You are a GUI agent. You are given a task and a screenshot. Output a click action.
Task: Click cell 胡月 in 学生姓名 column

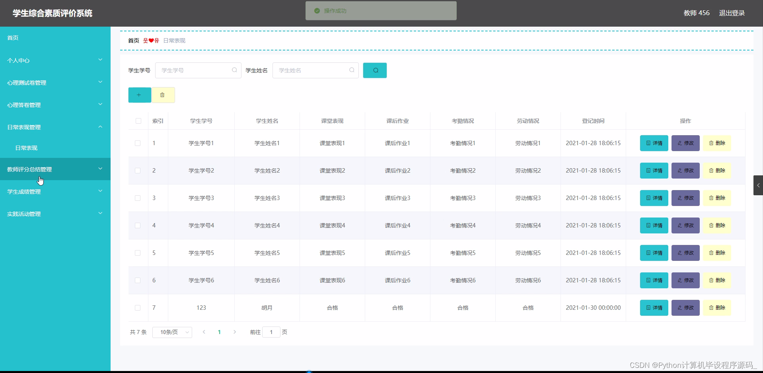267,308
